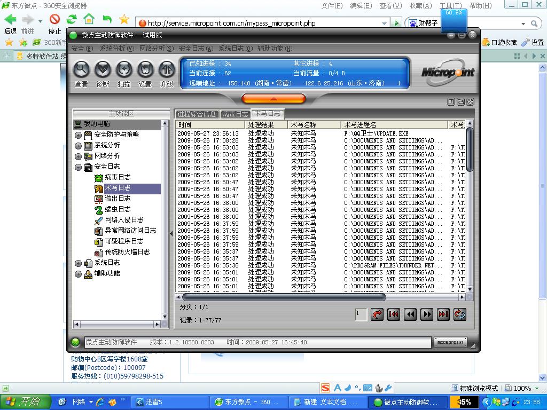The width and height of the screenshot is (547, 410).
Task: Refresh the trojan log list
Action: [459, 314]
